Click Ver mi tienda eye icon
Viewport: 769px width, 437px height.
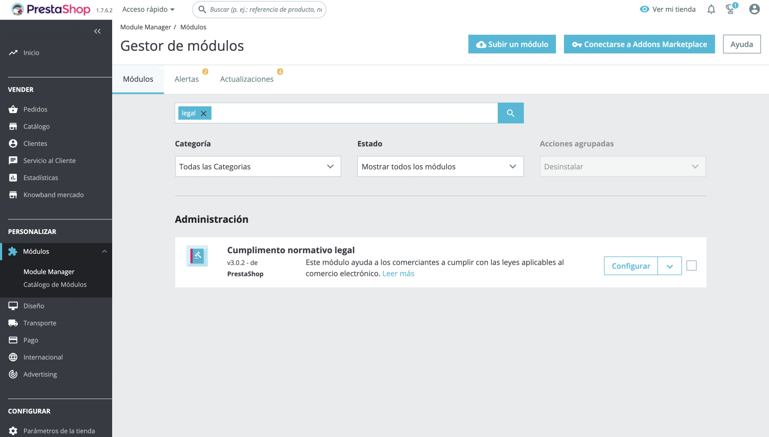pyautogui.click(x=644, y=9)
